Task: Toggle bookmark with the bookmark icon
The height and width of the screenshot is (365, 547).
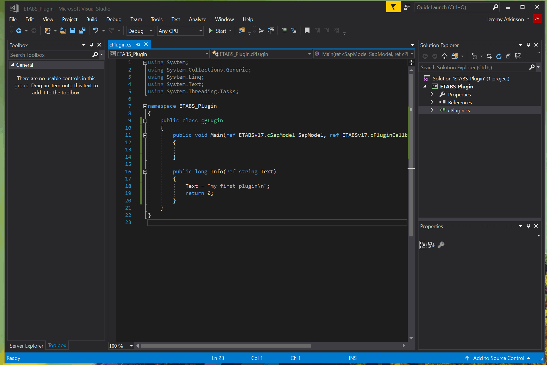Action: (307, 31)
